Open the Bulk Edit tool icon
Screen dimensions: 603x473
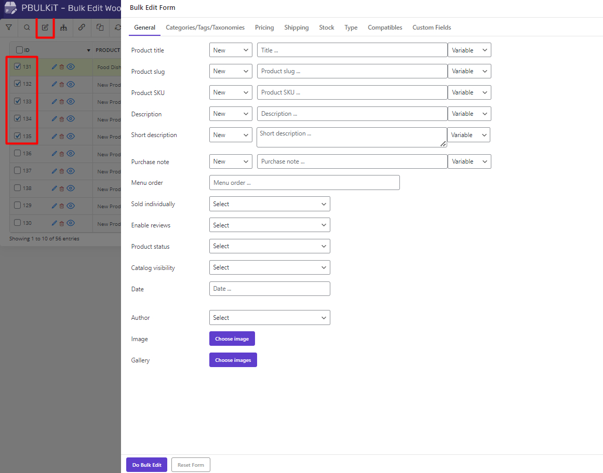(x=45, y=28)
